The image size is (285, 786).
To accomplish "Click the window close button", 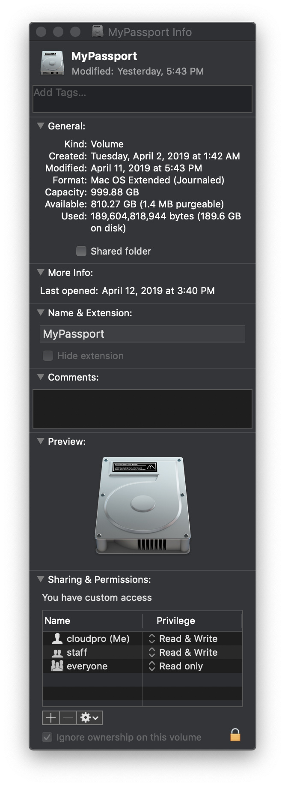I will pyautogui.click(x=41, y=32).
